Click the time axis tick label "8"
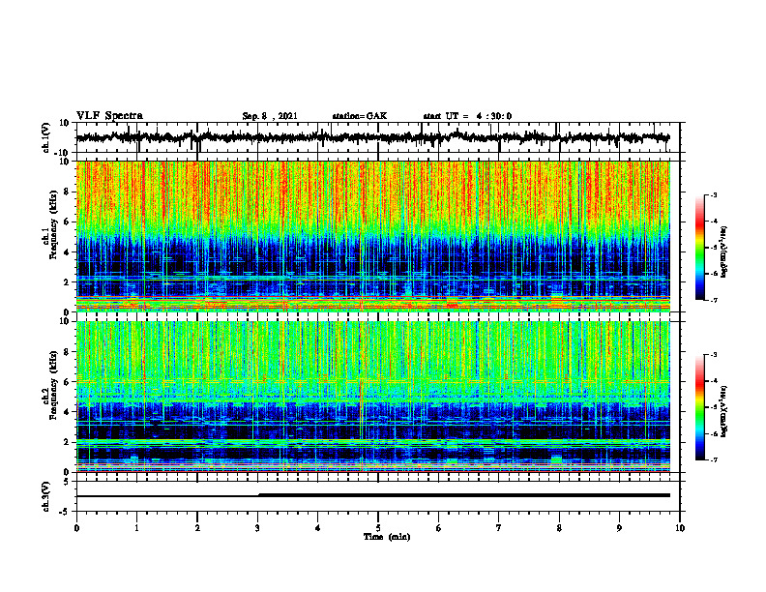The width and height of the screenshot is (766, 592). [559, 528]
